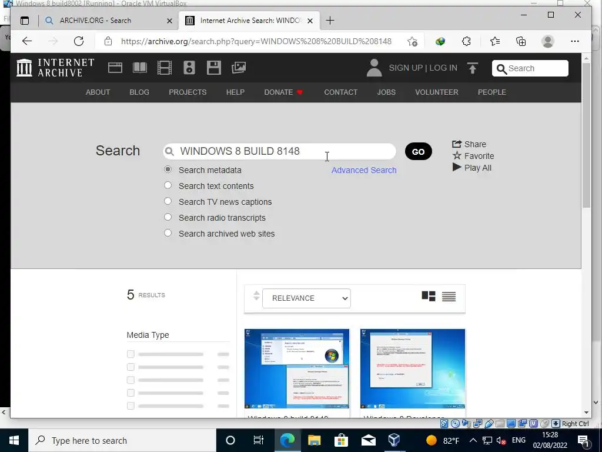Open BLOG menu item

point(139,92)
